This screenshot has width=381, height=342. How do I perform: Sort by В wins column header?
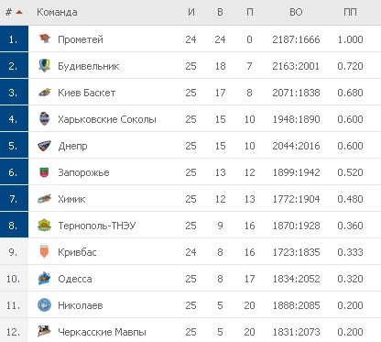[220, 12]
